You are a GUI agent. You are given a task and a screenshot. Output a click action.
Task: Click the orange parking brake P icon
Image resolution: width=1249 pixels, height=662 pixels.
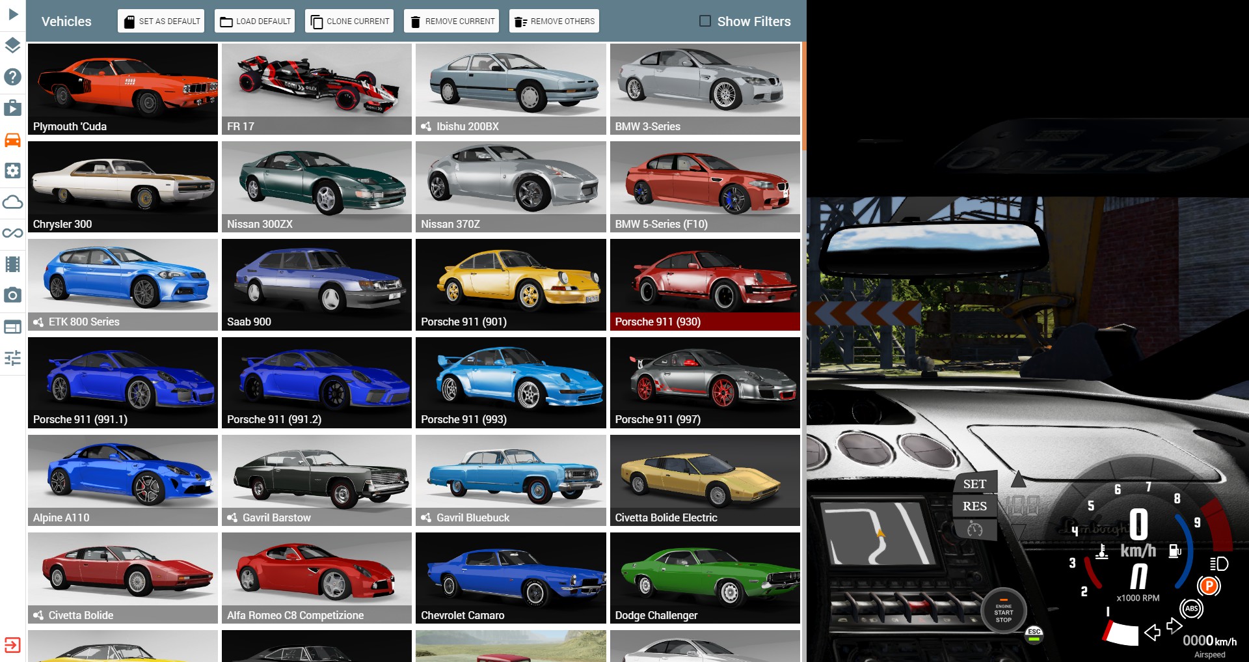(1209, 586)
